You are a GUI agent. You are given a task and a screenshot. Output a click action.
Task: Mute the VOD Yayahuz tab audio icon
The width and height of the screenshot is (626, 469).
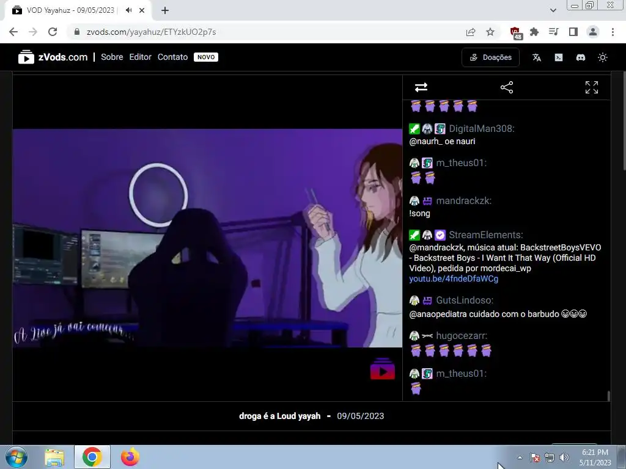128,10
